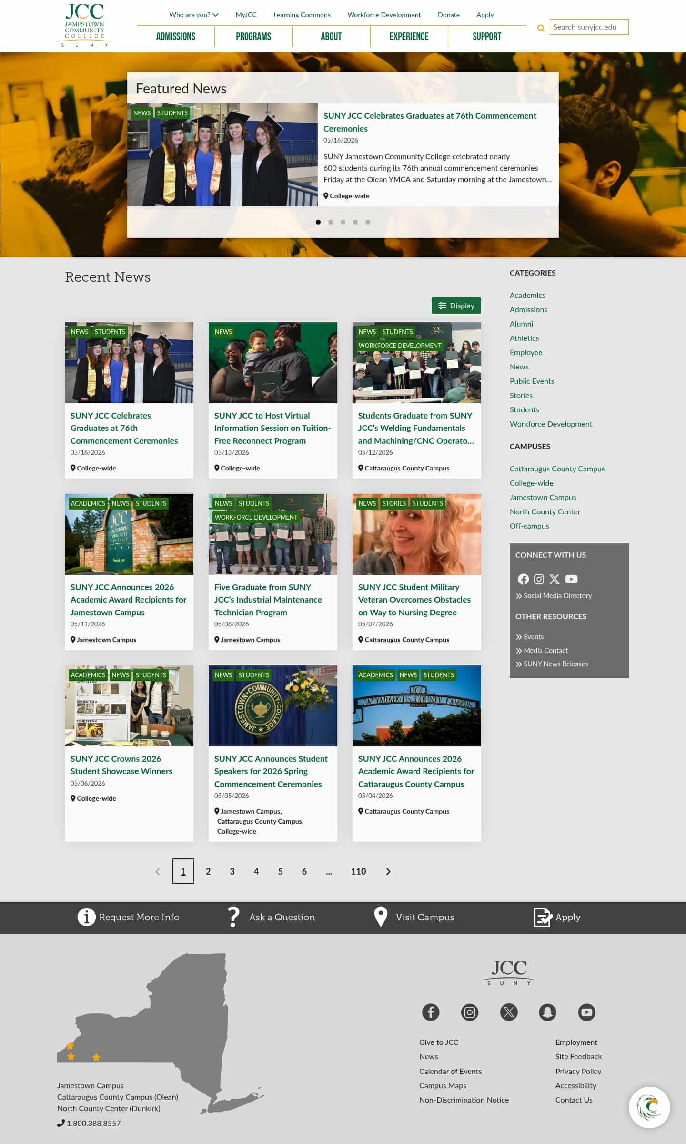
Task: Click the footer YouTube circle icon
Action: point(586,1012)
